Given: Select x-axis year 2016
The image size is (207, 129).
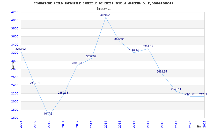Looking at the screenshot, I should click(x=134, y=124).
